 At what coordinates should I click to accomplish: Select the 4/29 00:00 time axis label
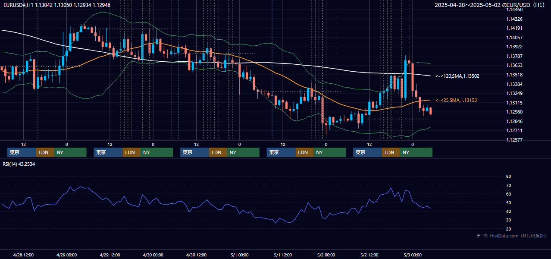[66, 255]
